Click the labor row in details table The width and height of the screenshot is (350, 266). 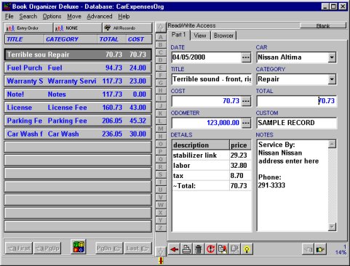212,166
